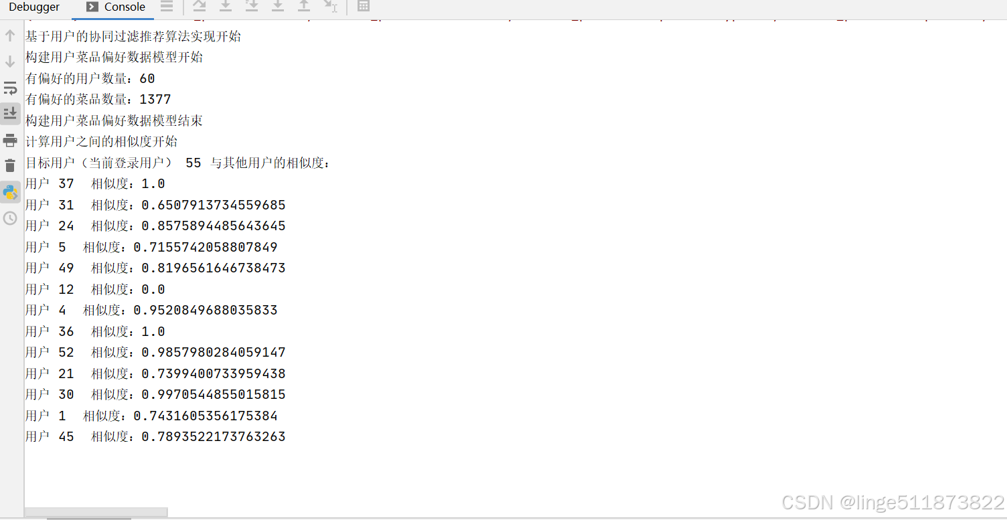Click the row for 用户 5 similarity 0.7155742058807849
Viewport: 1007px width, 520px height.
click(x=151, y=247)
